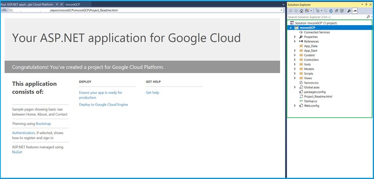374x179 pixels.
Task: Click Collapse All icon in Solution Explorer
Action: 336,11
